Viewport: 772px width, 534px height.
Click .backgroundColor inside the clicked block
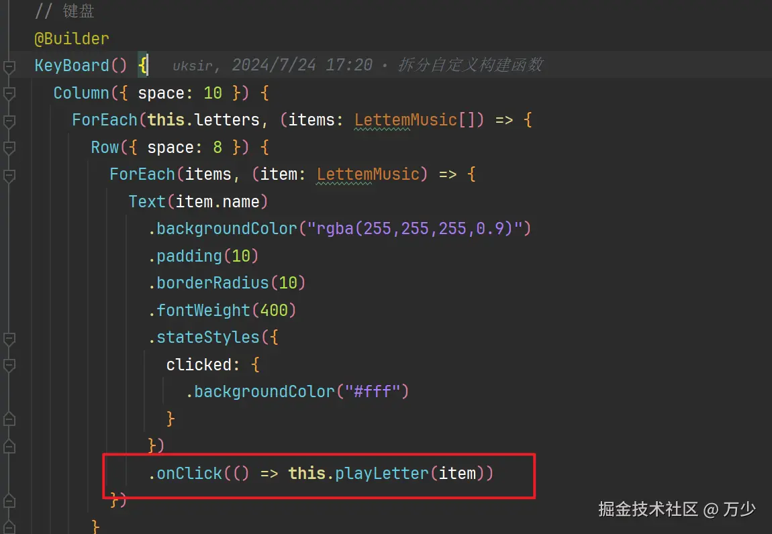coord(260,392)
